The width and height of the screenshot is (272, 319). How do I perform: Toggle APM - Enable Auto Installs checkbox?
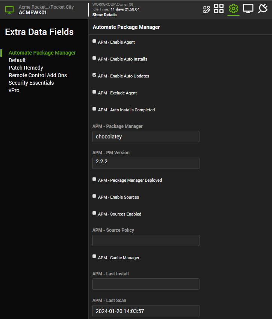(x=94, y=58)
